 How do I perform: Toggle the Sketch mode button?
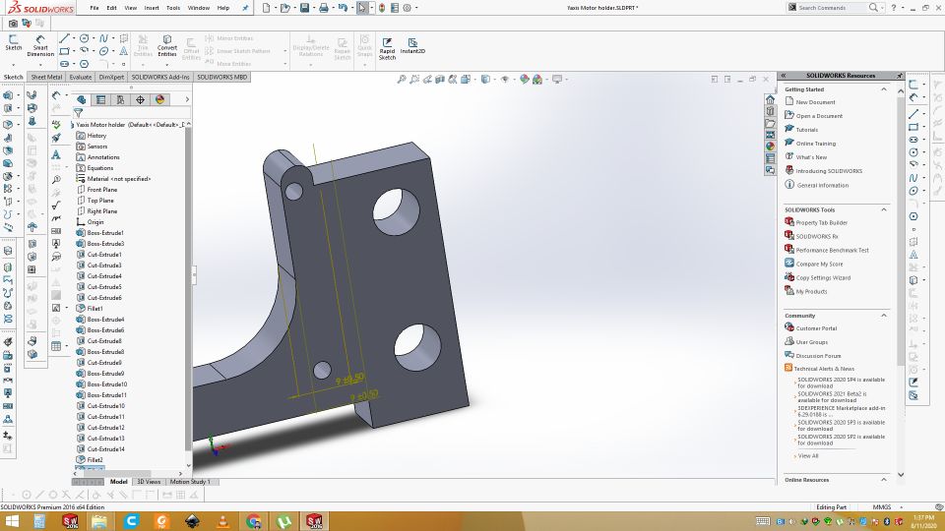pyautogui.click(x=14, y=41)
